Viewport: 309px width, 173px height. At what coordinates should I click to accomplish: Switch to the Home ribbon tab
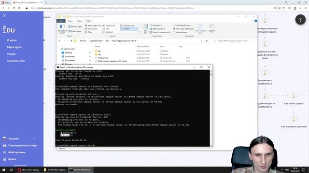click(70, 21)
